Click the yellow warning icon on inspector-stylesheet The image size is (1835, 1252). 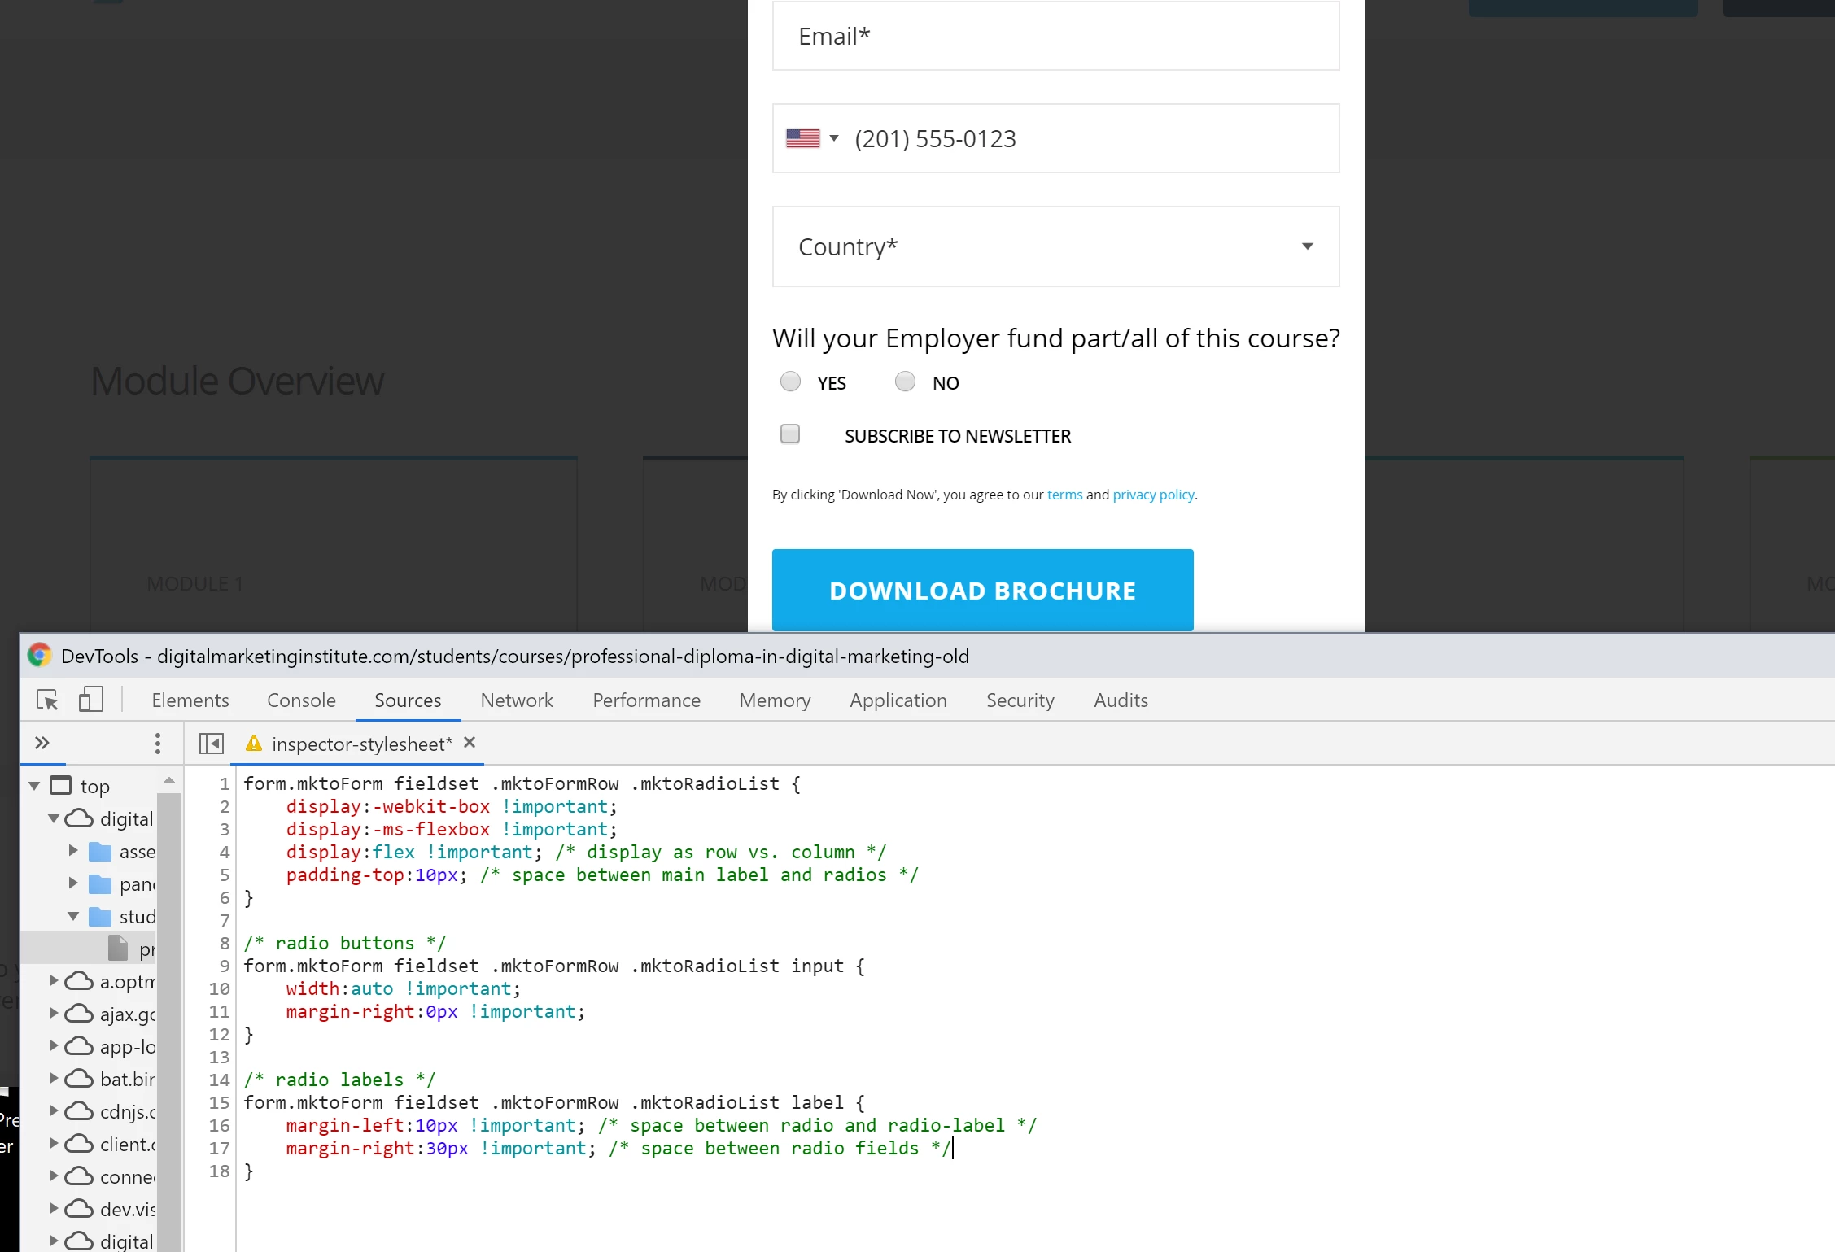(254, 743)
